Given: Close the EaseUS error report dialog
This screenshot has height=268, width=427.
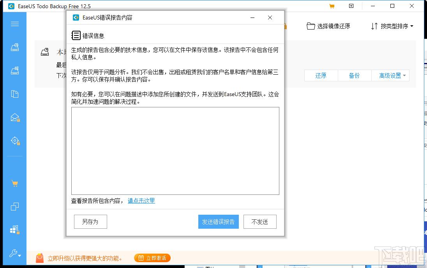Looking at the screenshot, I should 270,18.
